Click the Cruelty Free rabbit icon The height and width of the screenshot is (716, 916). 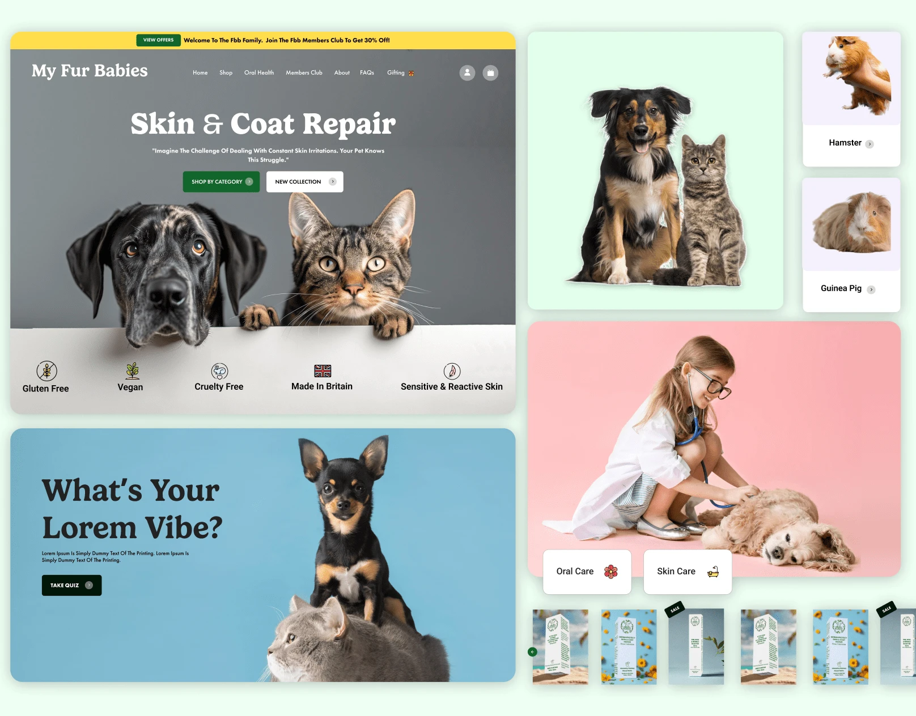(x=219, y=371)
